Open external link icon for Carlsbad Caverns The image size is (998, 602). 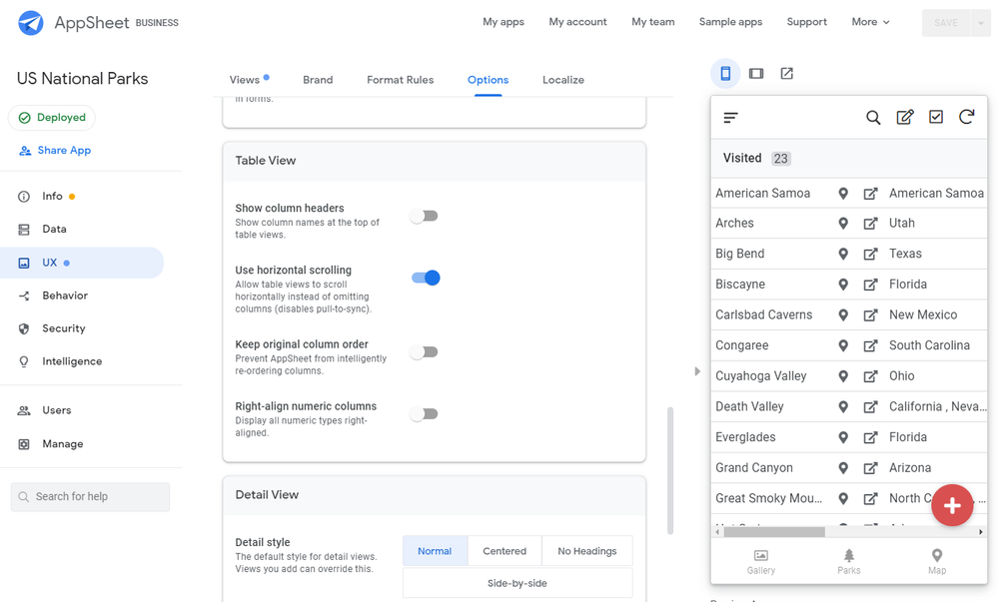(x=870, y=315)
